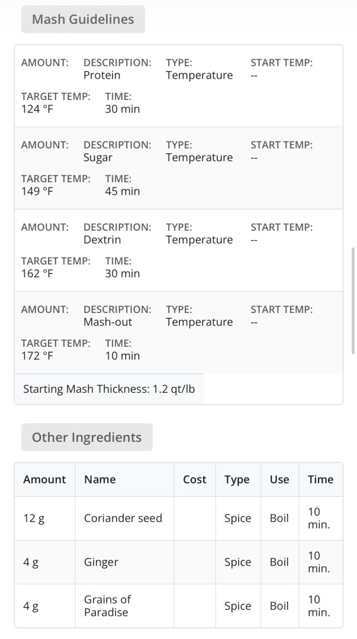
Task: Click the Dextrin mash step description
Action: coord(102,240)
